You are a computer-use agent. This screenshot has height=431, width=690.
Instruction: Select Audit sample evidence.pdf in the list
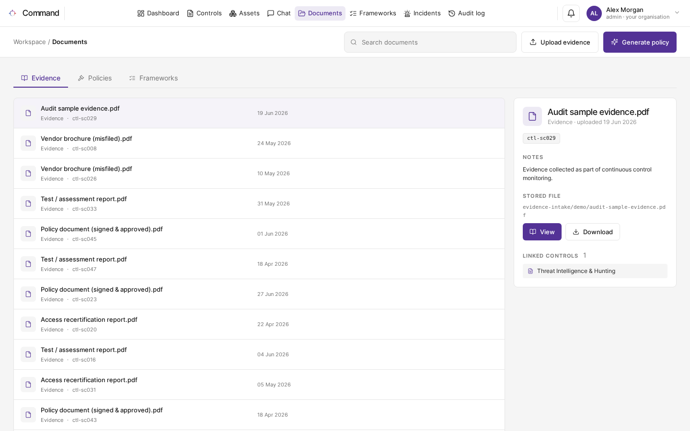259,113
